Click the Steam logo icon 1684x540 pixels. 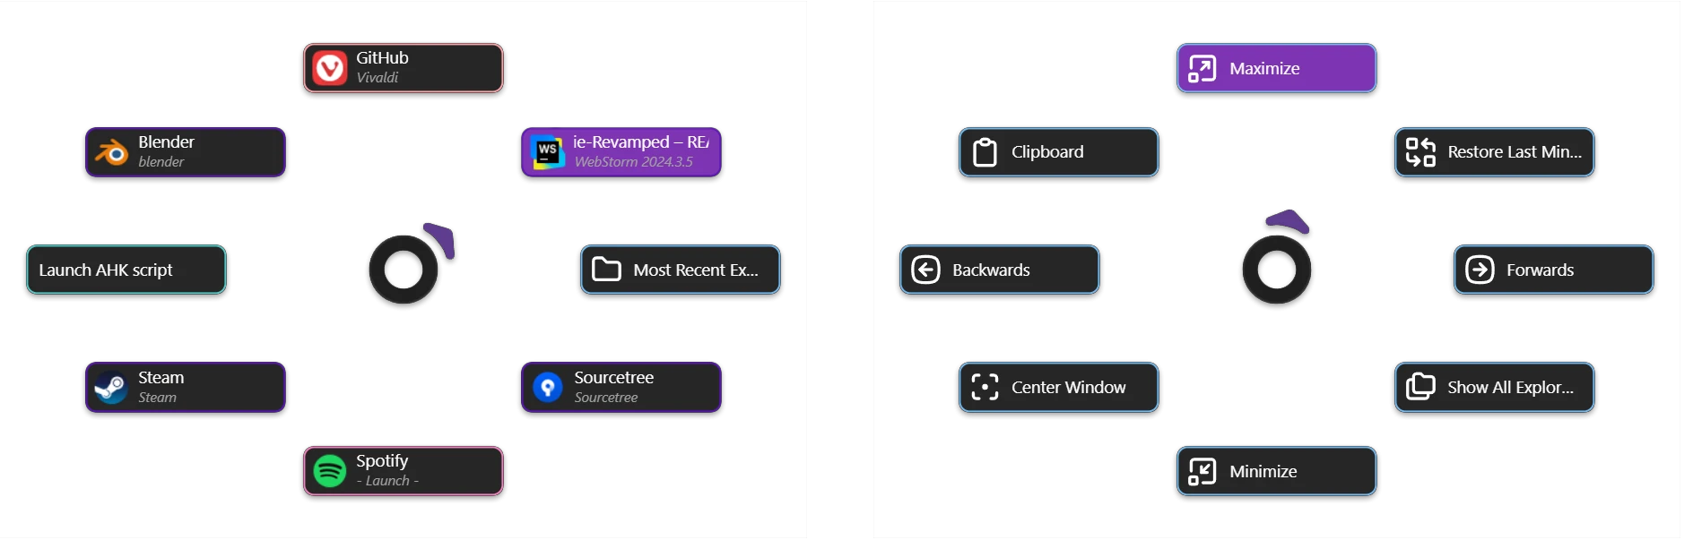point(112,387)
